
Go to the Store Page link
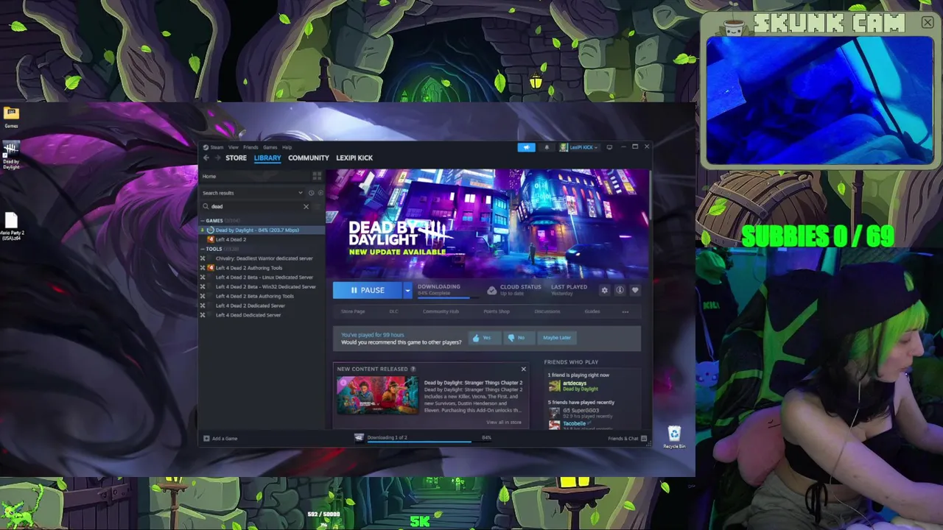point(353,311)
